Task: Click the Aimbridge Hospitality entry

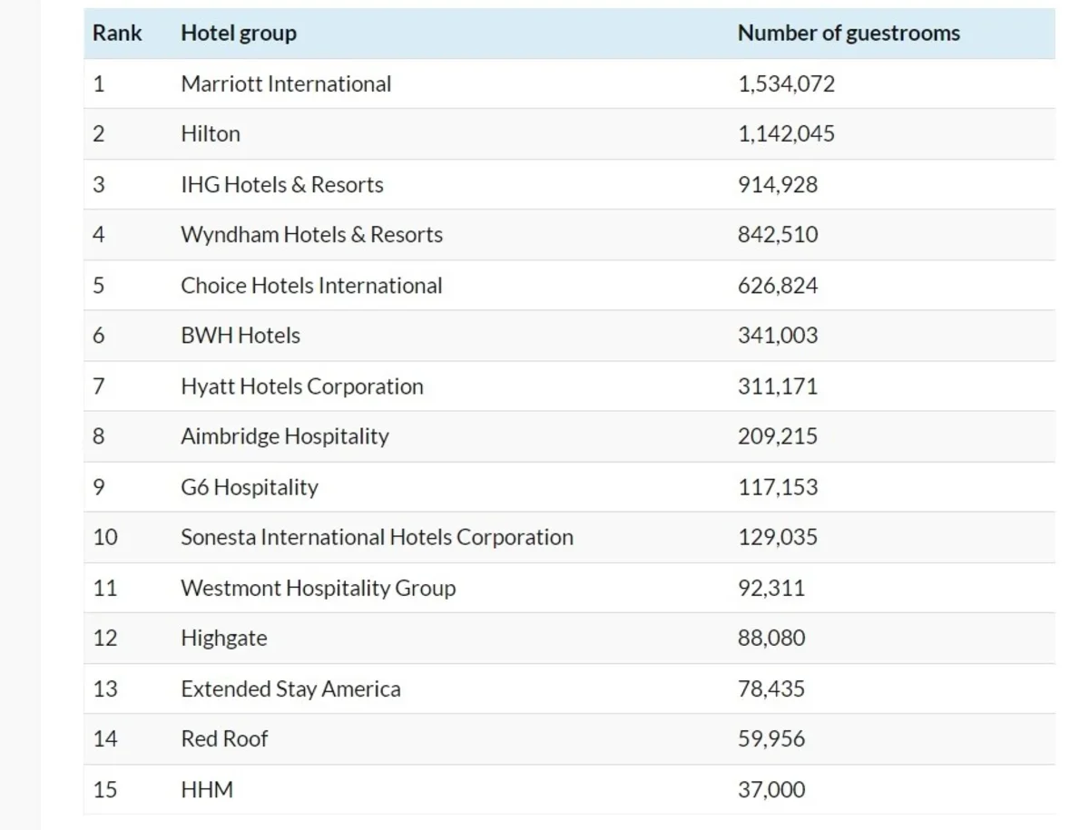Action: (x=284, y=436)
